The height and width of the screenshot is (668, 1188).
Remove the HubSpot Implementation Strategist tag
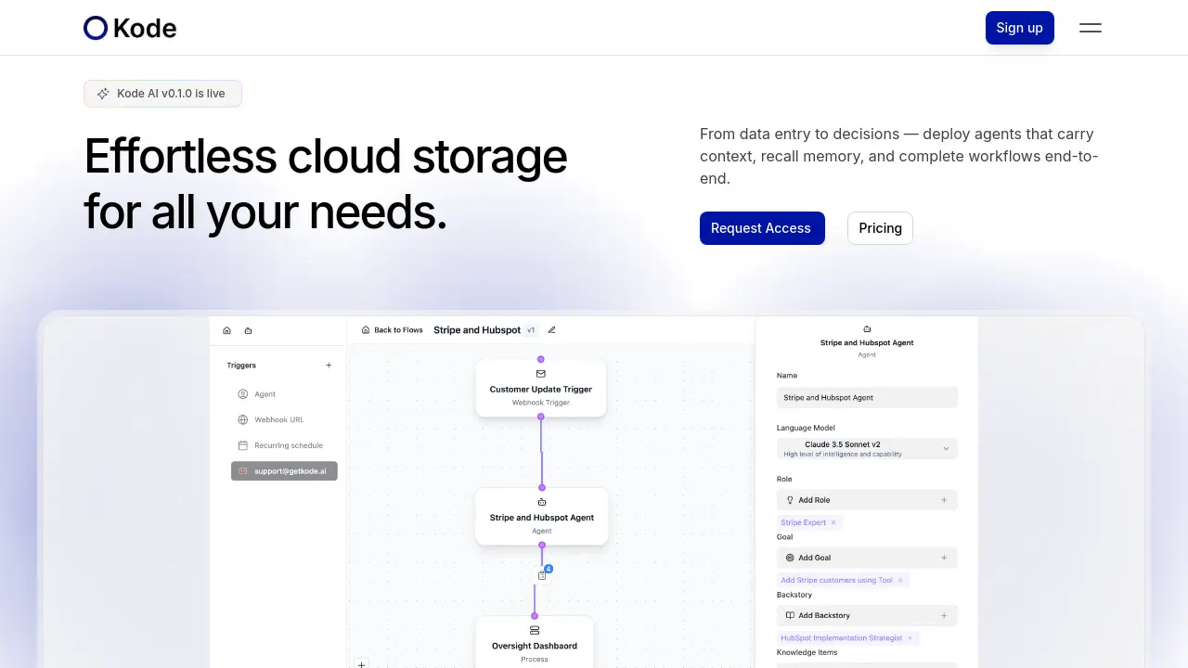coord(910,637)
